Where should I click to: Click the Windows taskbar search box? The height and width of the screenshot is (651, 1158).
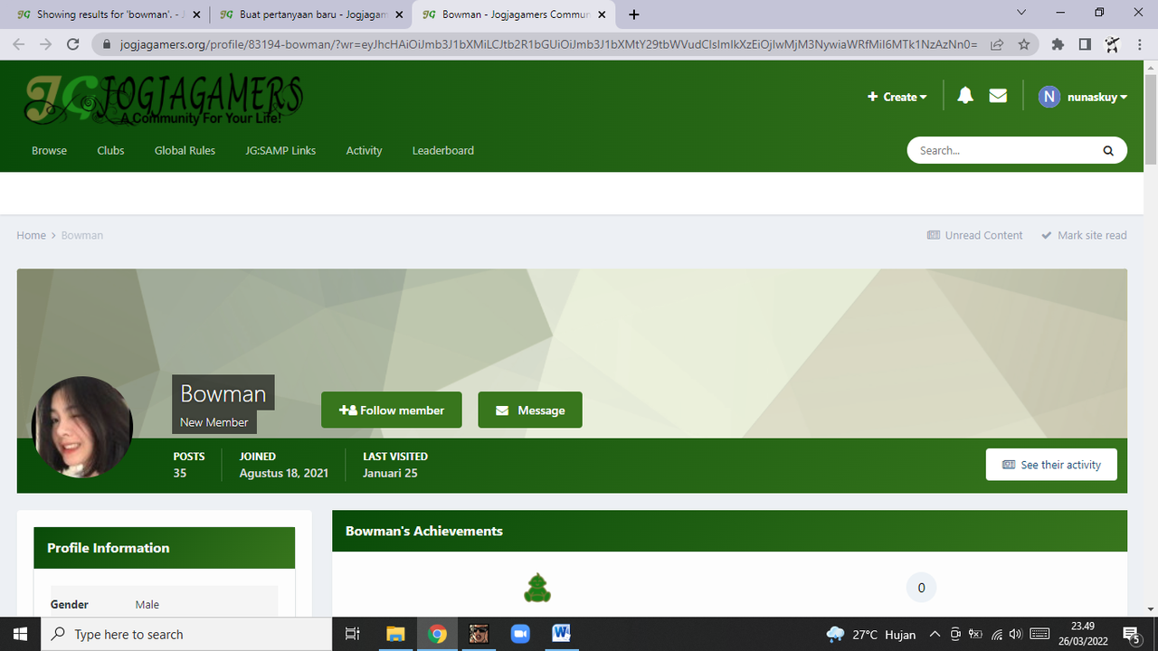[187, 634]
